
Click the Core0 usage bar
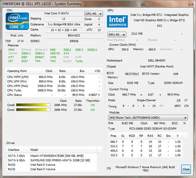pos(33,105)
